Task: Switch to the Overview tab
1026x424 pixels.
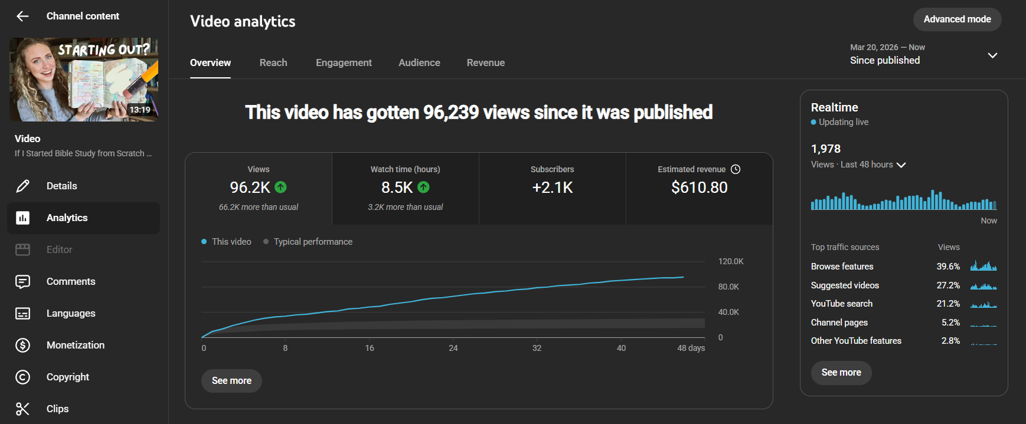Action: pos(210,63)
